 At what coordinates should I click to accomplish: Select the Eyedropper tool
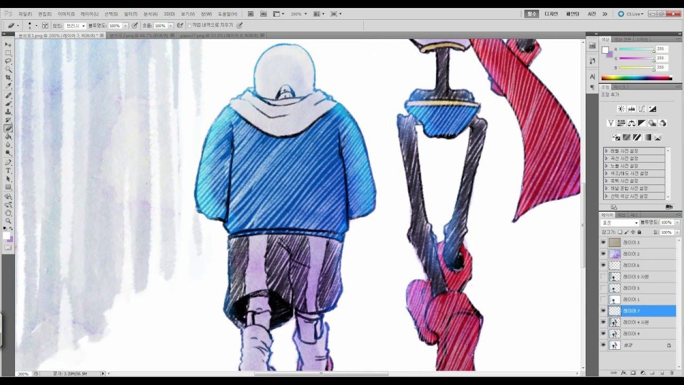[9, 86]
